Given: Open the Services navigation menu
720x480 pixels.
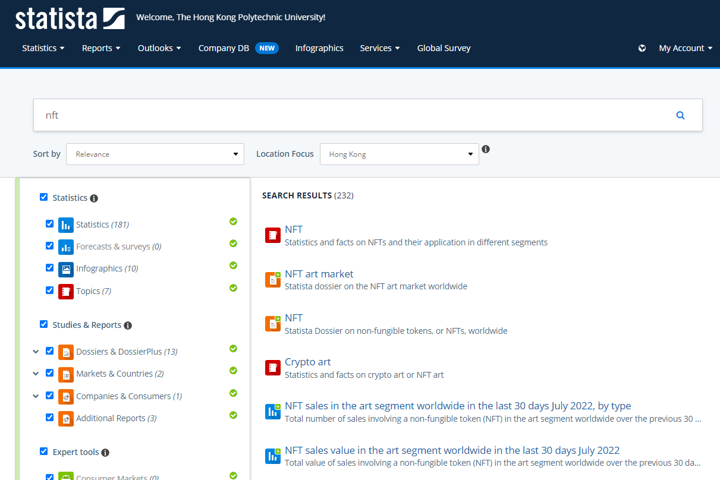Looking at the screenshot, I should 380,48.
